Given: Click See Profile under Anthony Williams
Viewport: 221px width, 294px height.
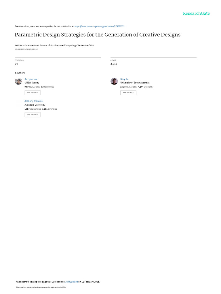Looking at the screenshot, I should point(33,115).
